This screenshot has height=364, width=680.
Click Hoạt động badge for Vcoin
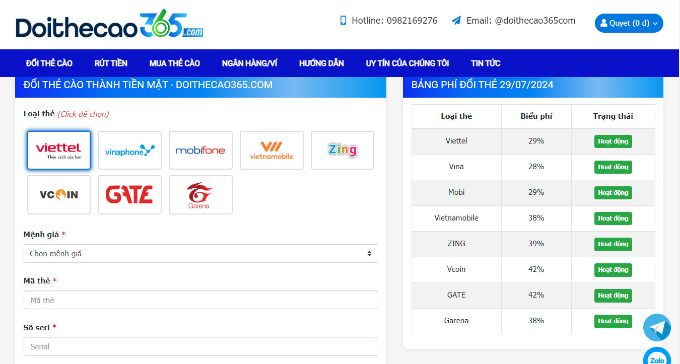[x=613, y=270]
